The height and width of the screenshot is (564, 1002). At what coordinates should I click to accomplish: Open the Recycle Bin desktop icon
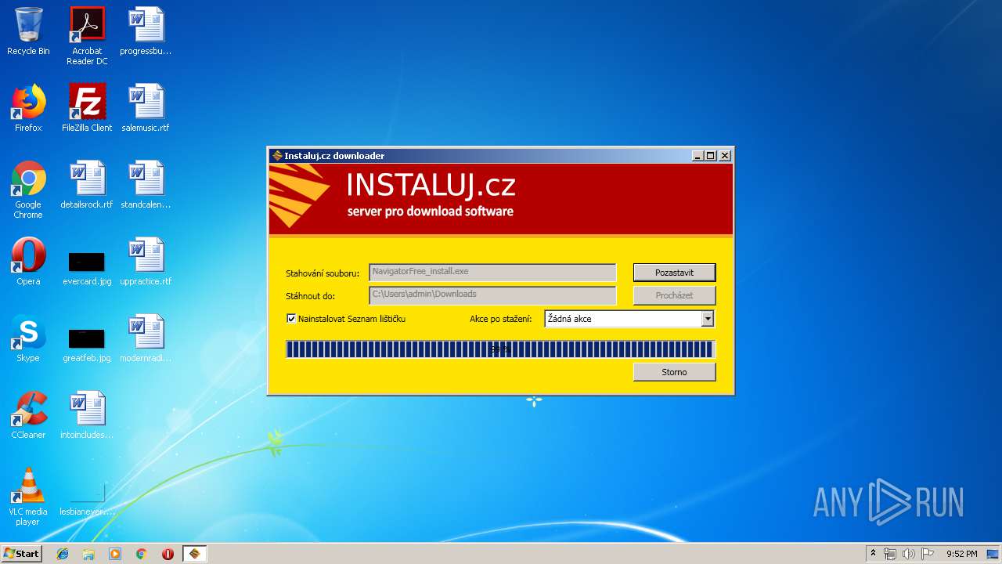click(28, 32)
